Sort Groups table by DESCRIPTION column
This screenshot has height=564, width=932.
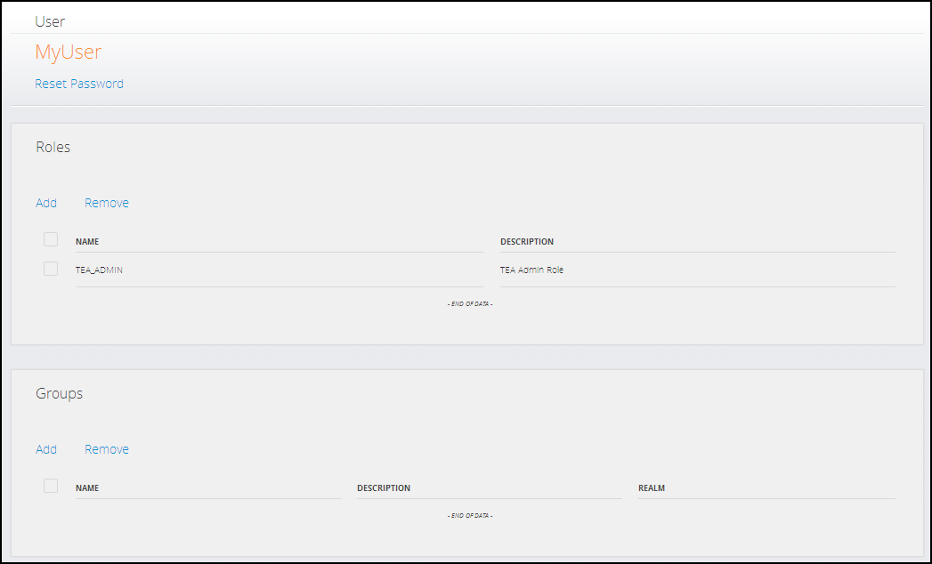(384, 487)
